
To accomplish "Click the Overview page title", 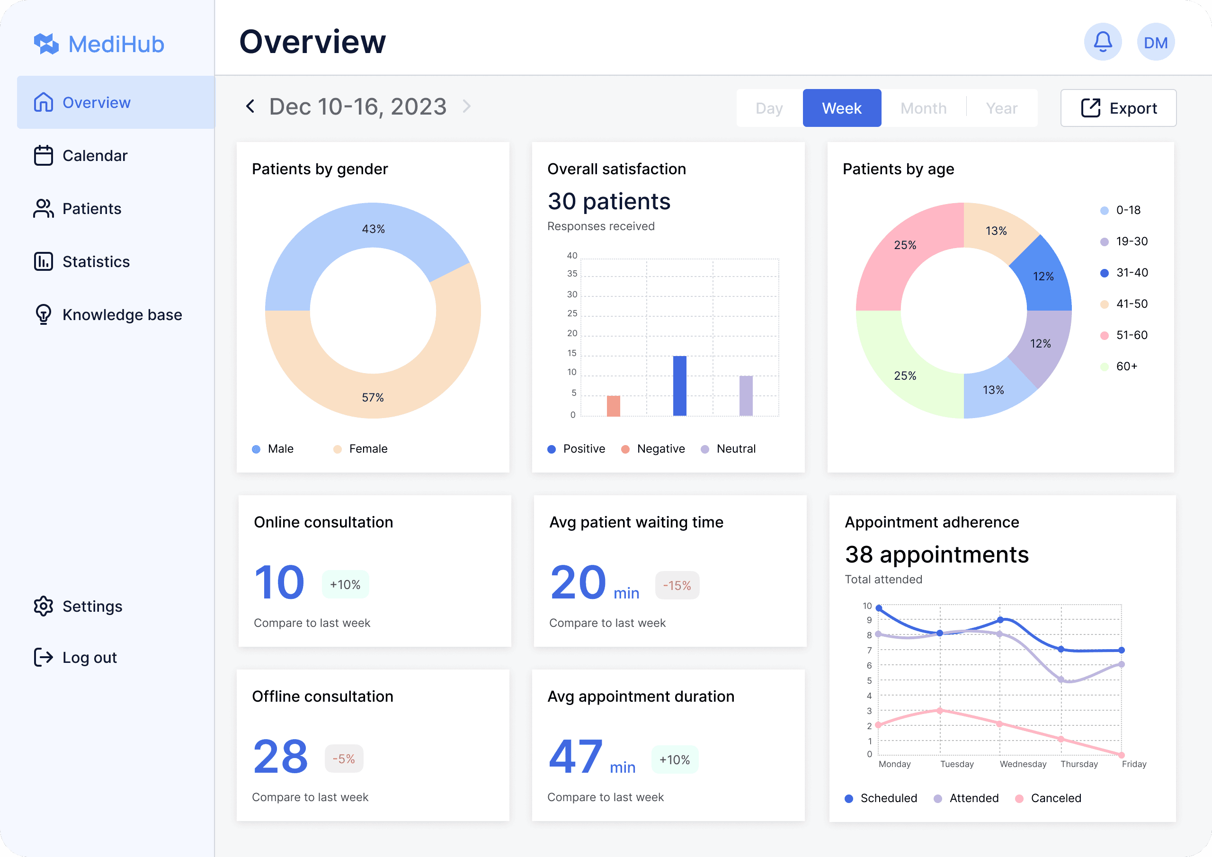I will (x=313, y=42).
